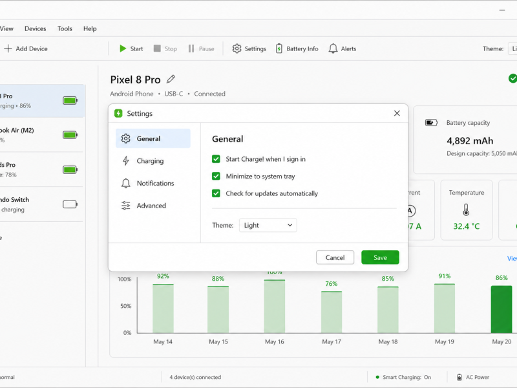This screenshot has height=388, width=517.
Task: Click '4,892 mAh' capacity value
Action: [x=470, y=141]
